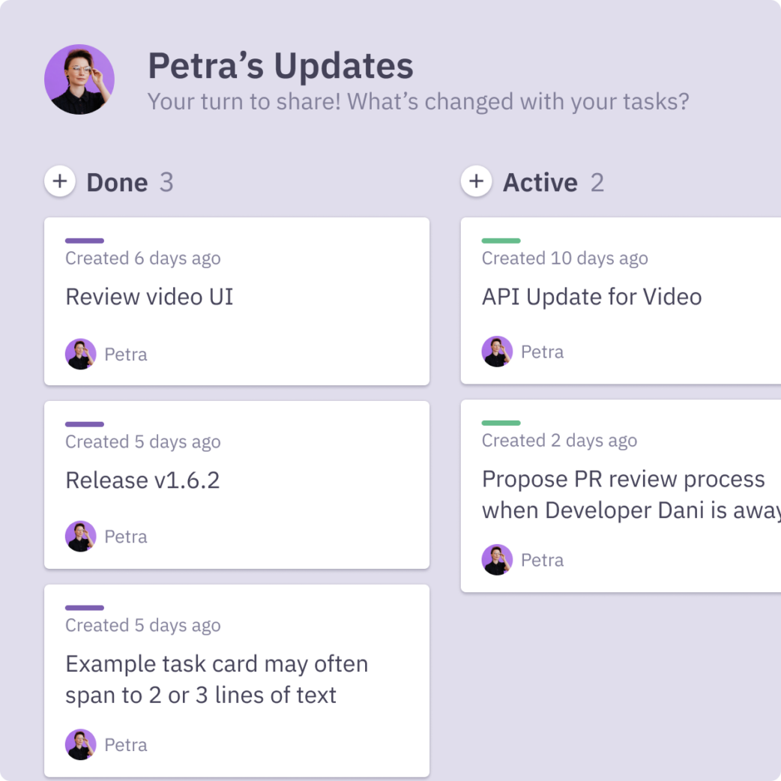Image resolution: width=781 pixels, height=781 pixels.
Task: Click the Done column heading
Action: click(x=117, y=183)
